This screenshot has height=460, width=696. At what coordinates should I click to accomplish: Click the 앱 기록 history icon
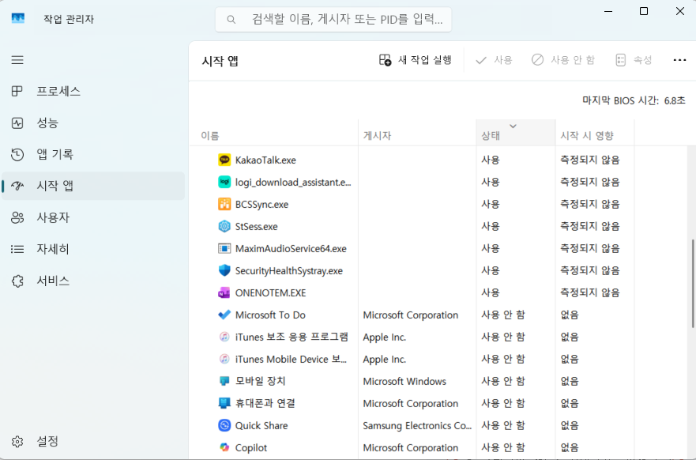17,154
